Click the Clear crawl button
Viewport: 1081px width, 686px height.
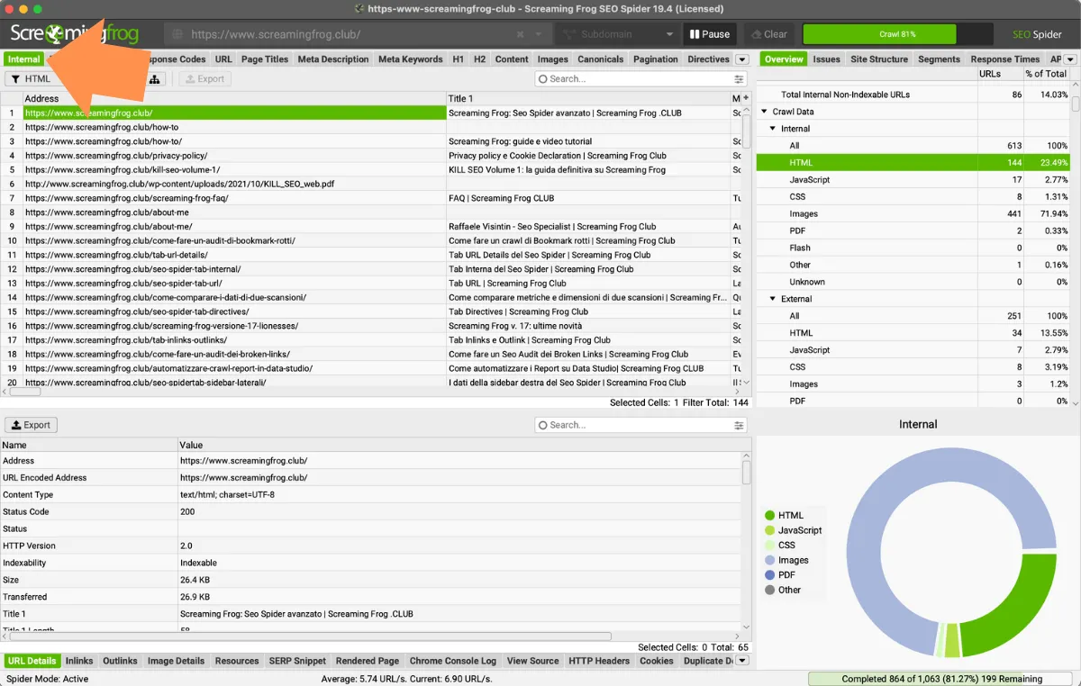[768, 34]
